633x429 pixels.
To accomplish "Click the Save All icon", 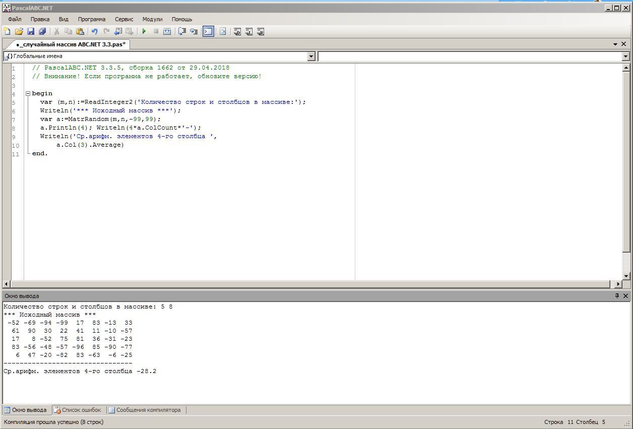I will pos(42,31).
